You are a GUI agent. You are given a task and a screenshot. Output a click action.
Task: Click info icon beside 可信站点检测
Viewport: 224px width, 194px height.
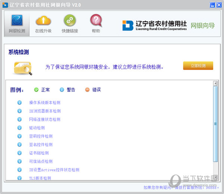coord(19,161)
